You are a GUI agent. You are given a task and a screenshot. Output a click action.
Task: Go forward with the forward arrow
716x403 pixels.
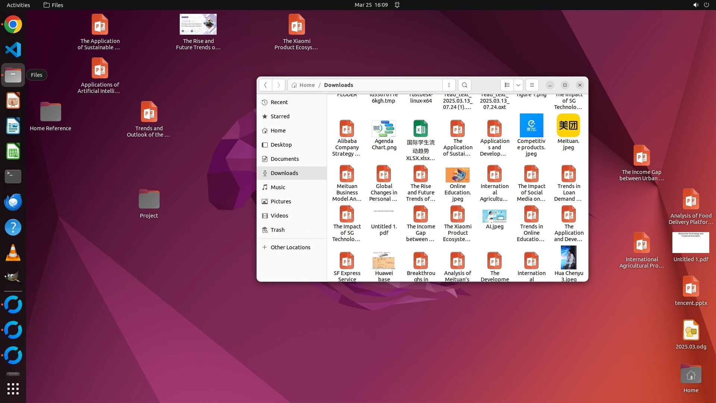point(278,85)
